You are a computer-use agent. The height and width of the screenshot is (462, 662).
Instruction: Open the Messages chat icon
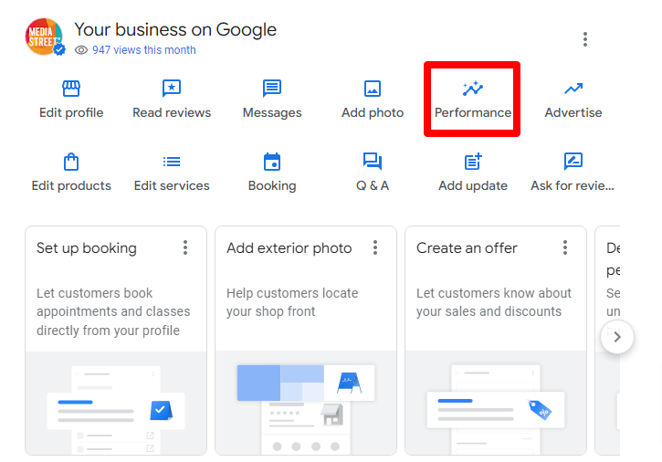tap(272, 89)
